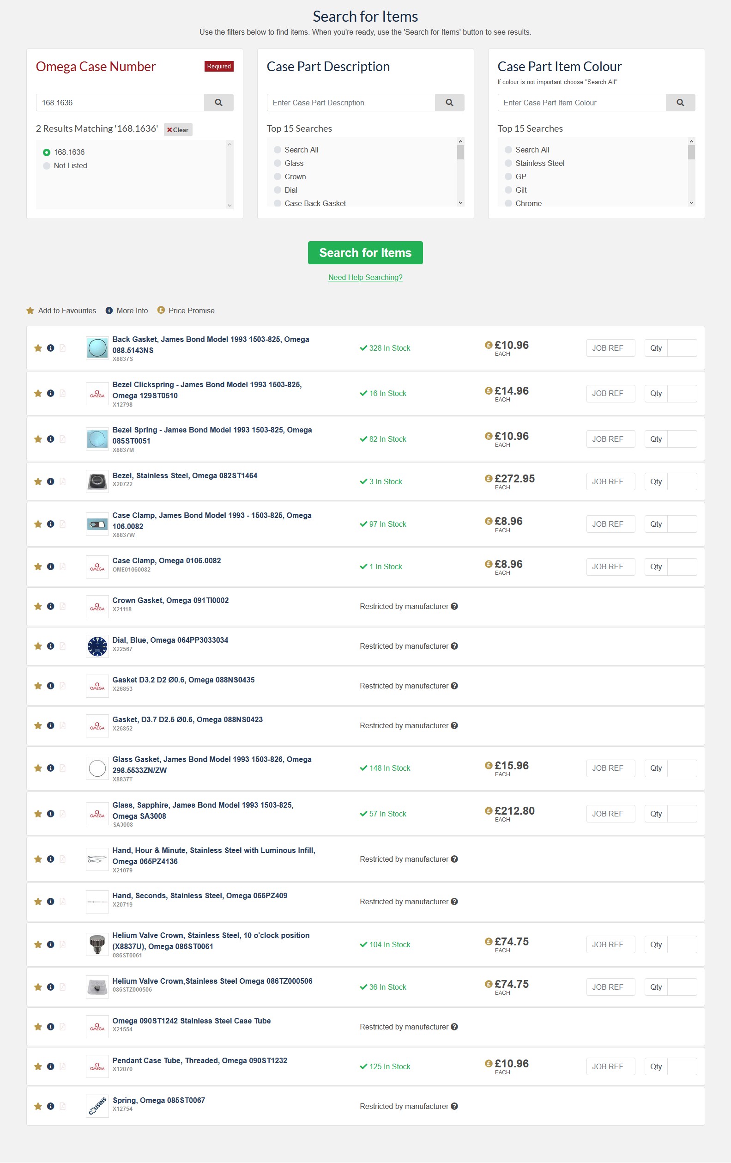
Task: Click help icon for restricted Crown Gasket
Action: pyautogui.click(x=454, y=606)
